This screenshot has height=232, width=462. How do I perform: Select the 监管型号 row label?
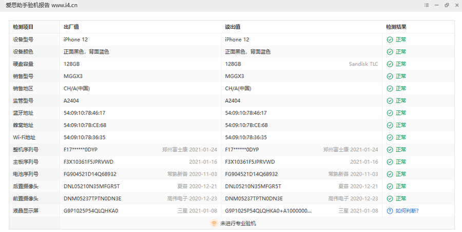[23, 101]
